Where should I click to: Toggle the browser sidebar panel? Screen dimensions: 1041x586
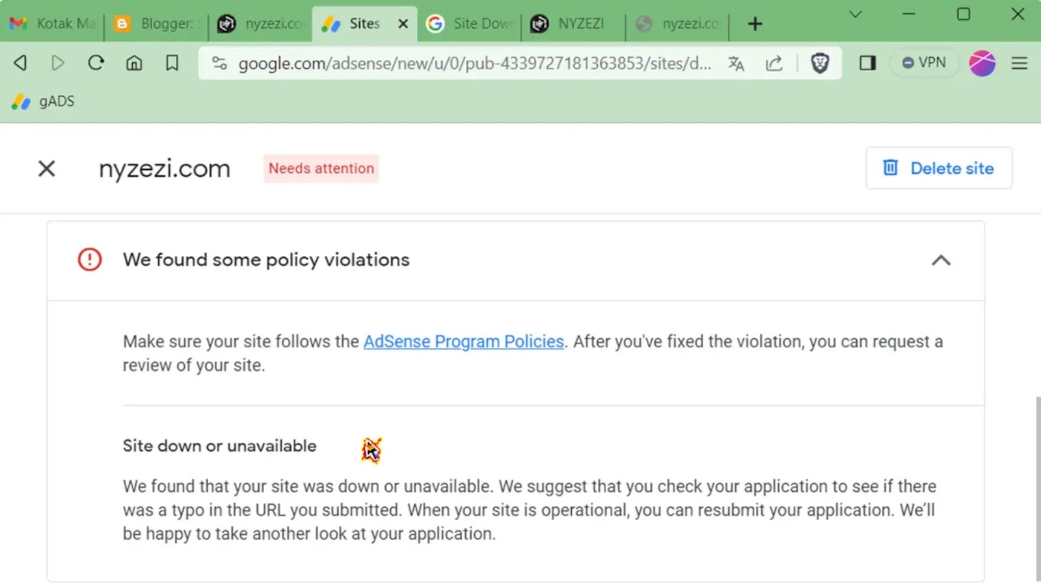point(867,63)
